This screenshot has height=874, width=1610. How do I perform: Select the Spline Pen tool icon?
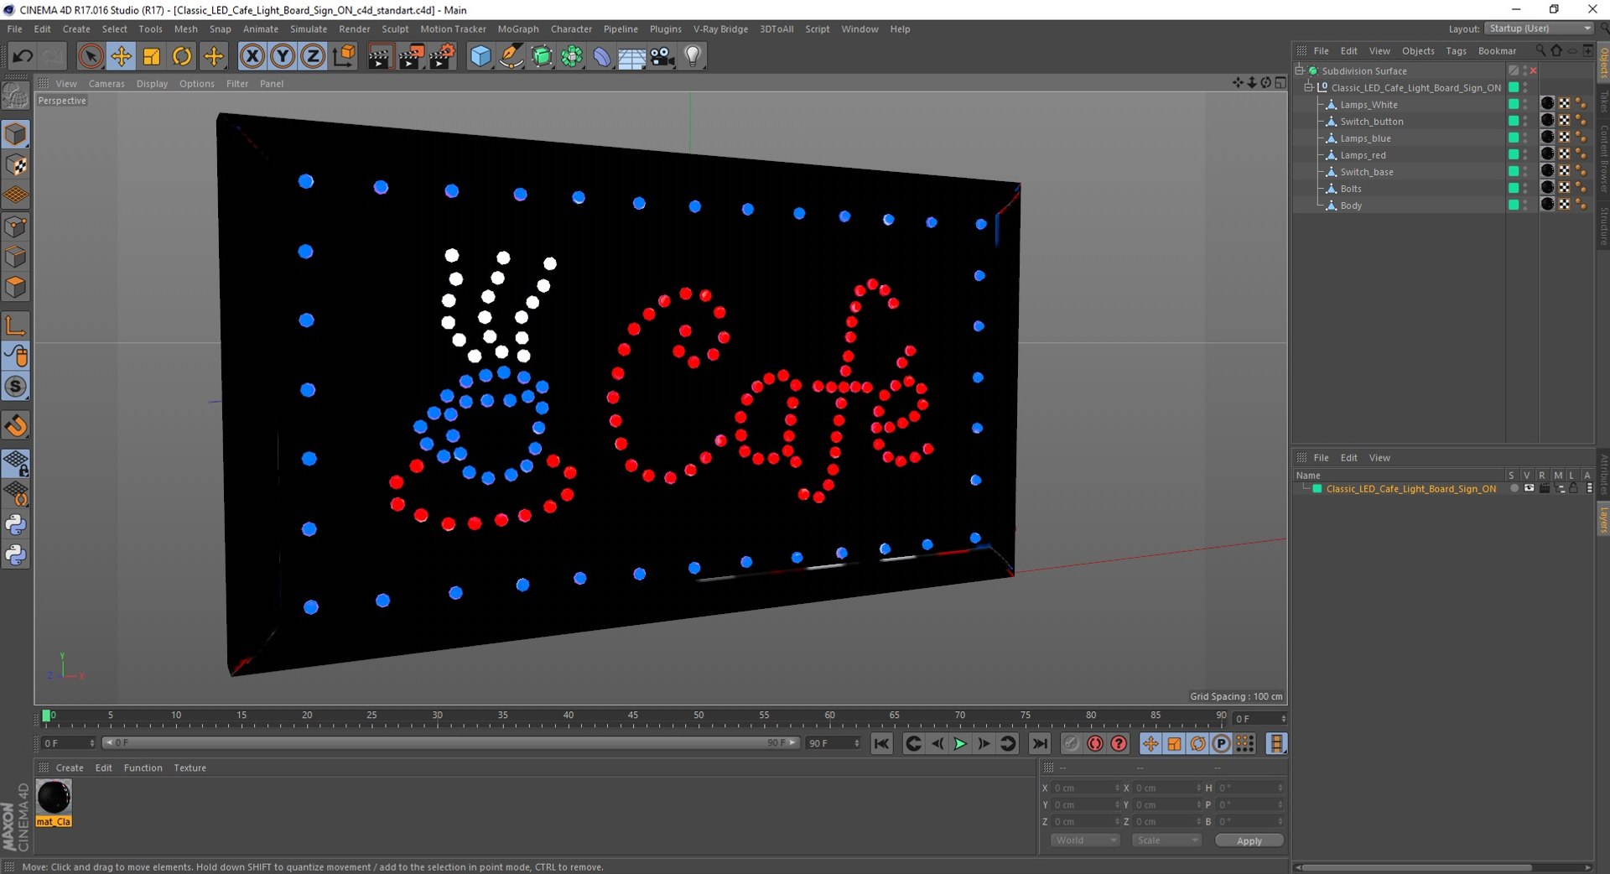pos(512,56)
